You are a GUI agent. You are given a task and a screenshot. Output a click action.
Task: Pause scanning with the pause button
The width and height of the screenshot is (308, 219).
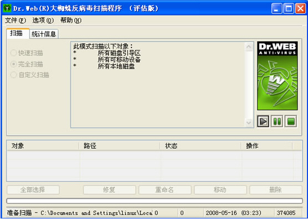[277, 121]
